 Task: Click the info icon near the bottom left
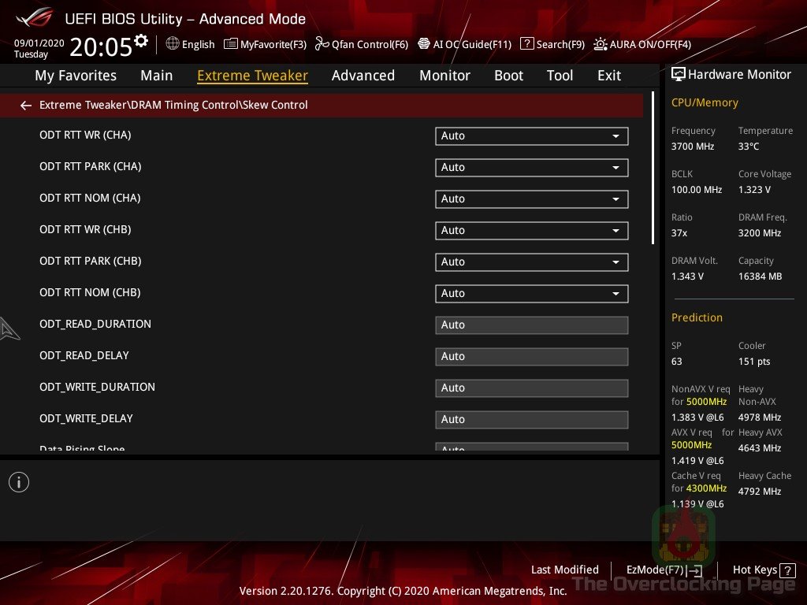(19, 481)
